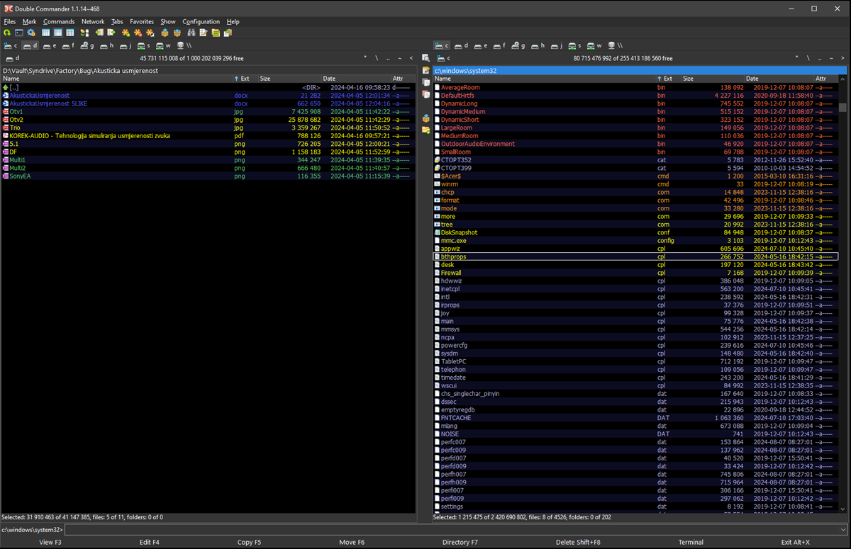Click the edit pencil icon in the middle toolbar
The height and width of the screenshot is (549, 851).
pyautogui.click(x=425, y=70)
